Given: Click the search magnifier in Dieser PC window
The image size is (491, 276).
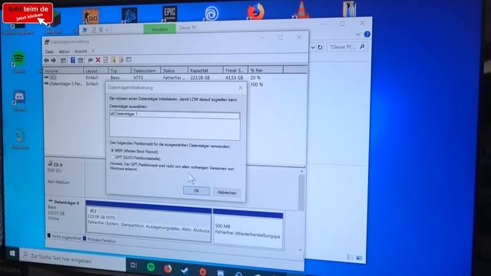Looking at the screenshot, I should (362, 47).
